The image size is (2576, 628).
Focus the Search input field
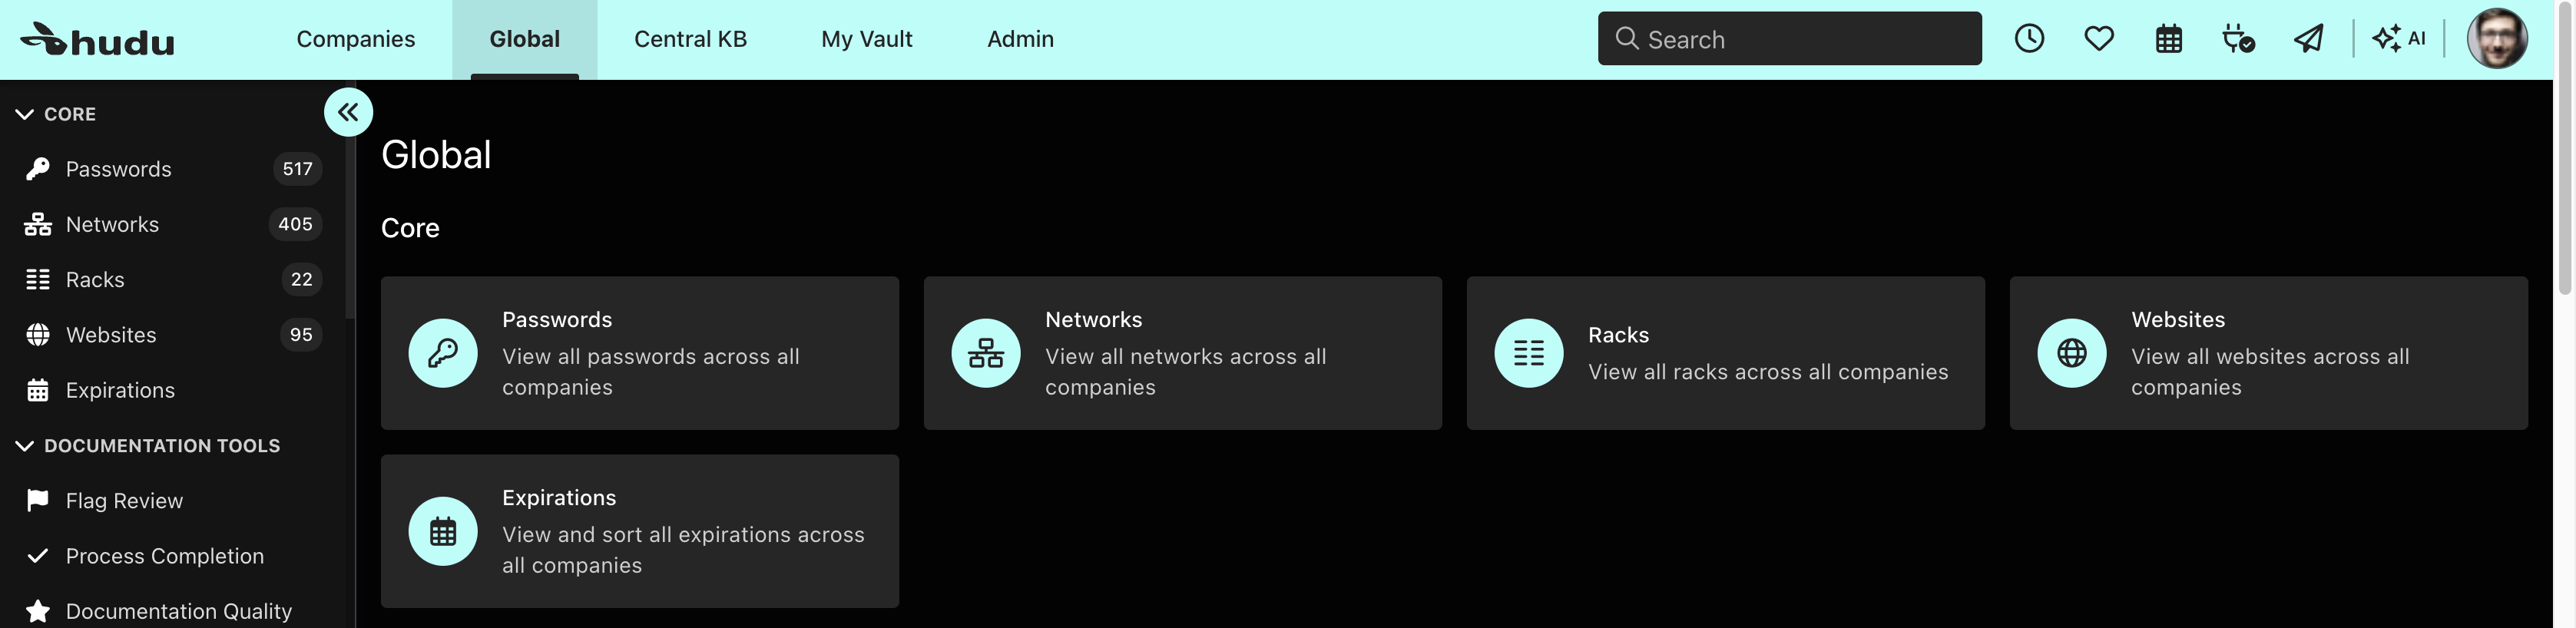(1789, 39)
